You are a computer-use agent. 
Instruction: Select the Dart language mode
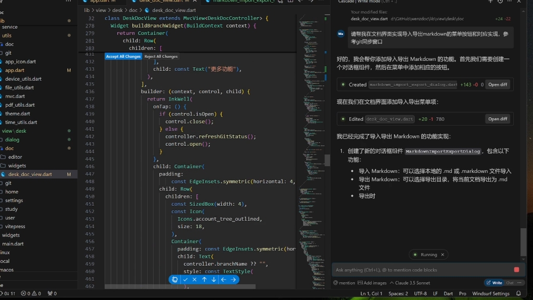[448, 293]
